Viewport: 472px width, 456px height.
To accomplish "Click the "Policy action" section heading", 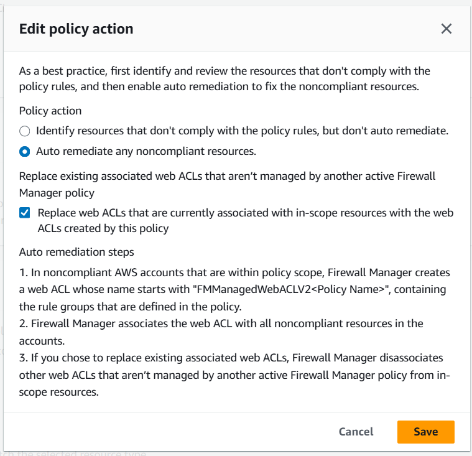I will tap(50, 111).
